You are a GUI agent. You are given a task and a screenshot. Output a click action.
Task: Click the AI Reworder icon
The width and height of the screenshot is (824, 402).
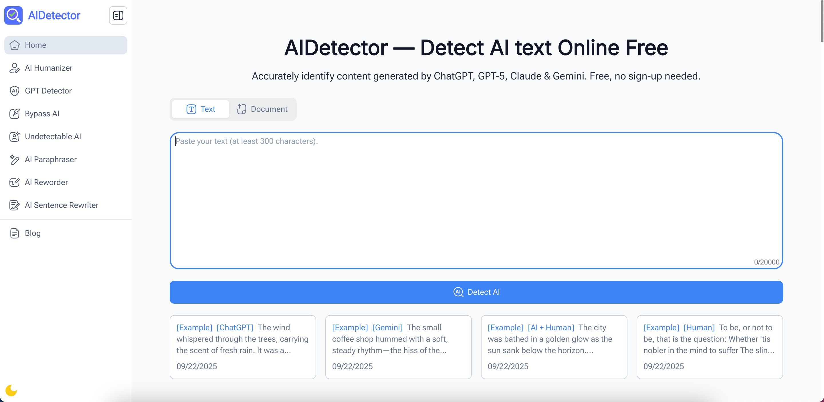point(14,182)
